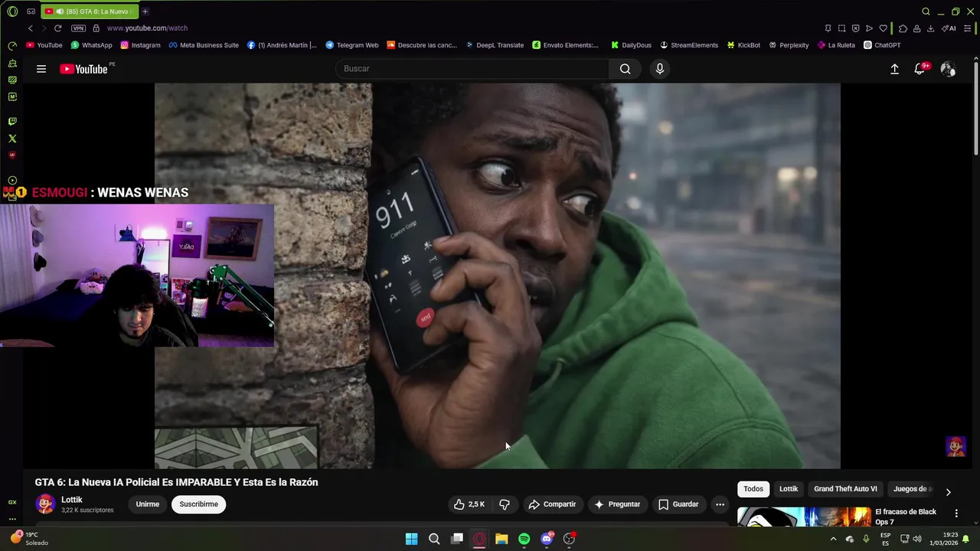Open the ad blocker shield icon

click(855, 28)
